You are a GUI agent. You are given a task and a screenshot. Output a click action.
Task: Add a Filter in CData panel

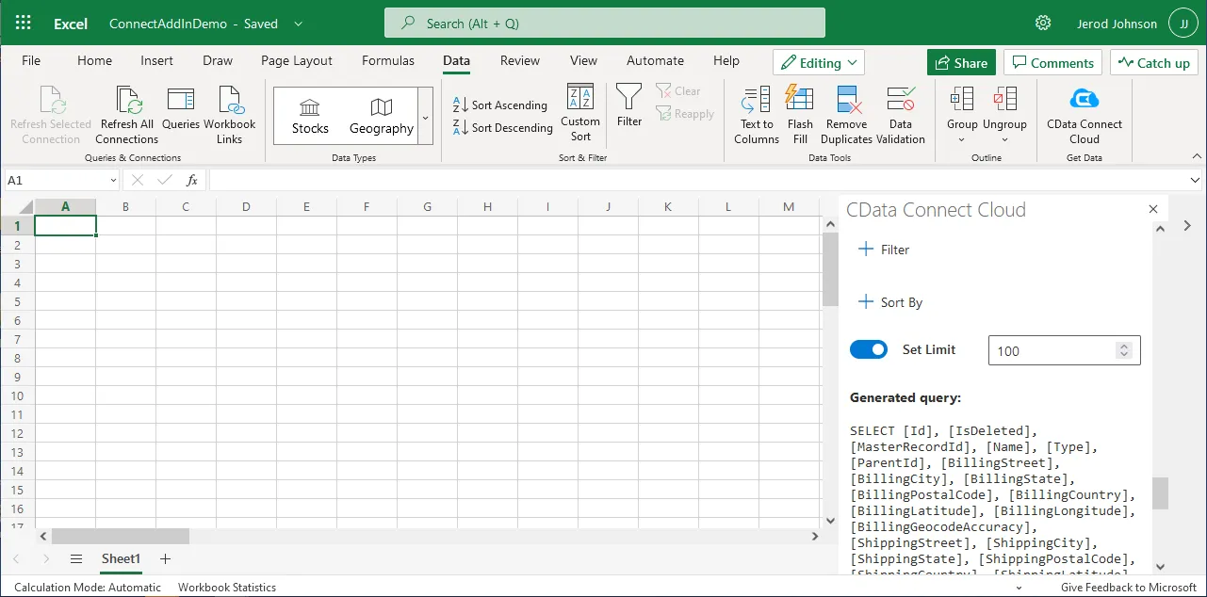(884, 250)
